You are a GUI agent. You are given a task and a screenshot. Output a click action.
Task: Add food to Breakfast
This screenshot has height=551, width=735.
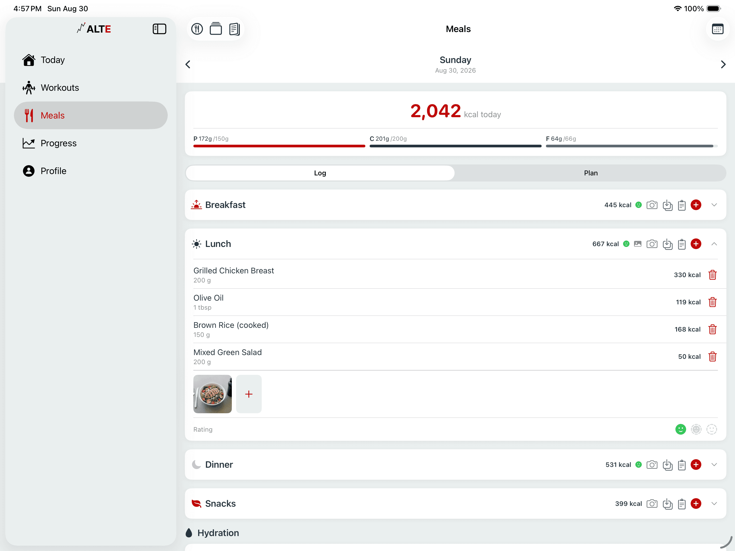coord(696,205)
